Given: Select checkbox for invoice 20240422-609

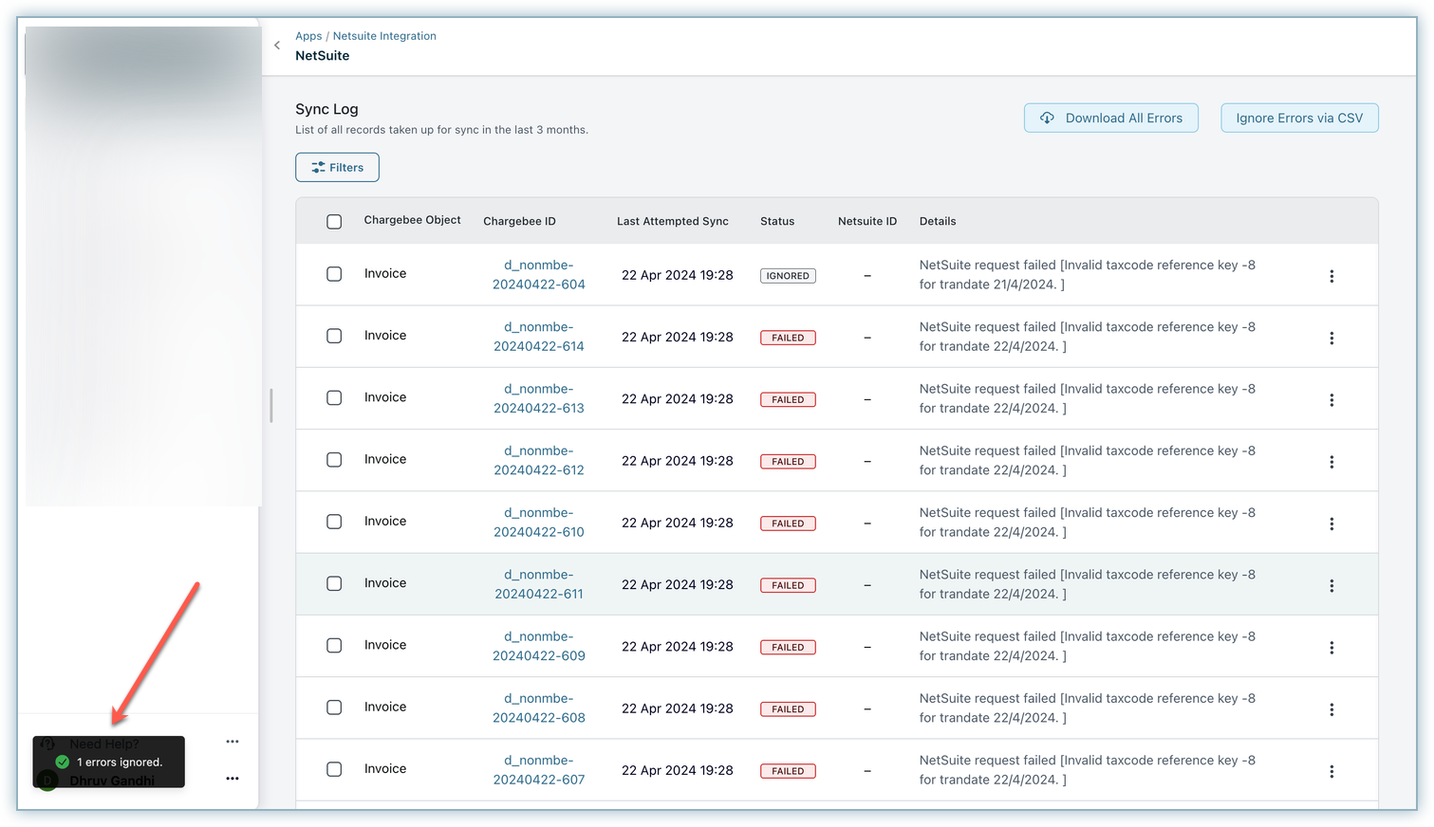Looking at the screenshot, I should 334,646.
